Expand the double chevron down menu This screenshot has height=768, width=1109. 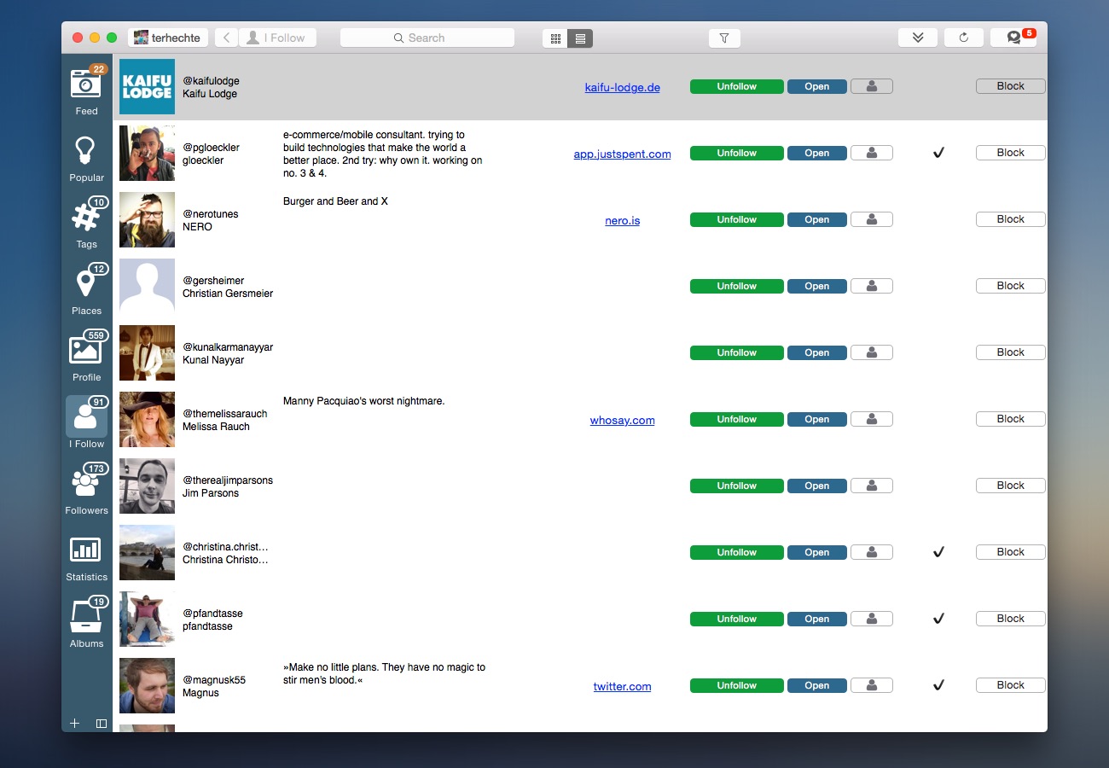917,38
